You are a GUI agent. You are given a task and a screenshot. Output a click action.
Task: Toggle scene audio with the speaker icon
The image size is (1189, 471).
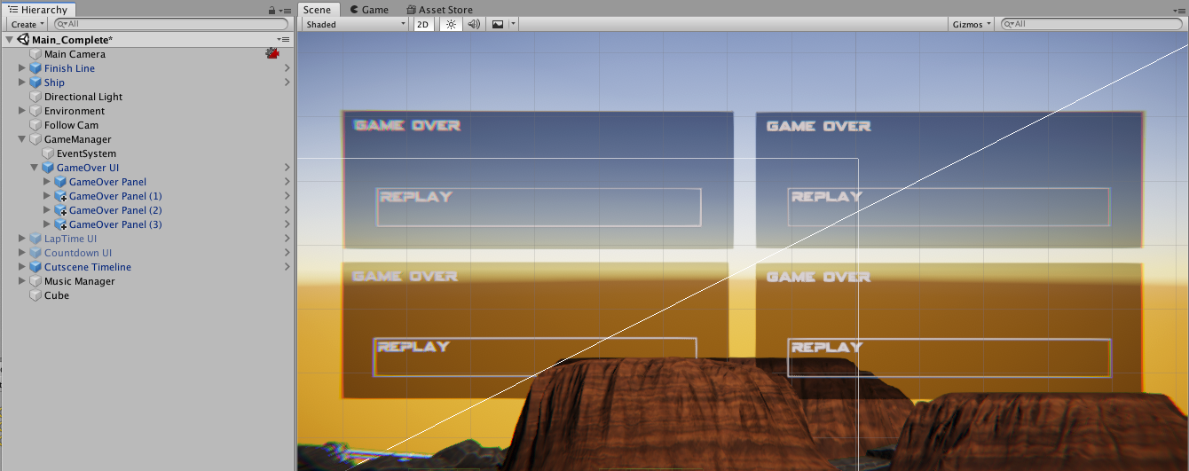pos(474,24)
